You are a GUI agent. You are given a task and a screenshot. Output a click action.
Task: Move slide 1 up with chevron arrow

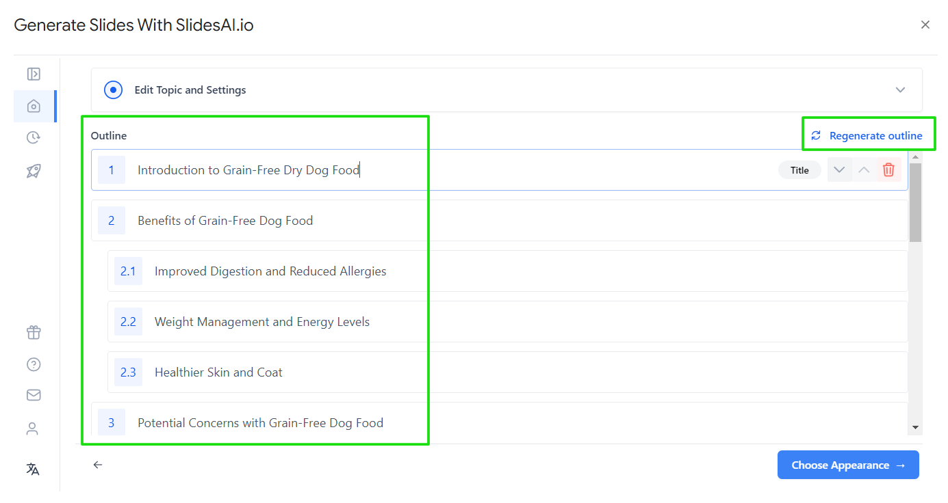tap(864, 169)
